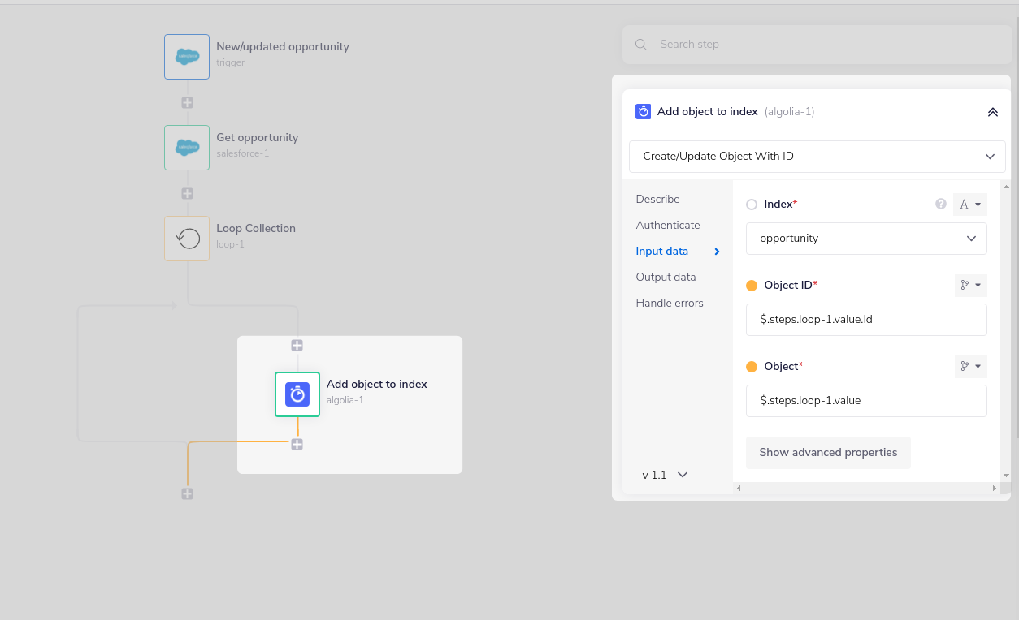Select the Salesforce trigger icon on canvas

[x=186, y=57]
